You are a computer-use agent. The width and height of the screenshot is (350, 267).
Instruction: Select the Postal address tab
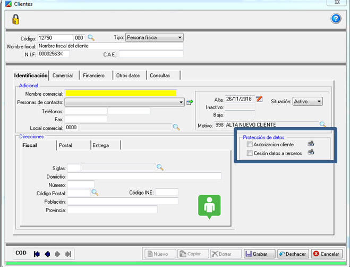(65, 145)
